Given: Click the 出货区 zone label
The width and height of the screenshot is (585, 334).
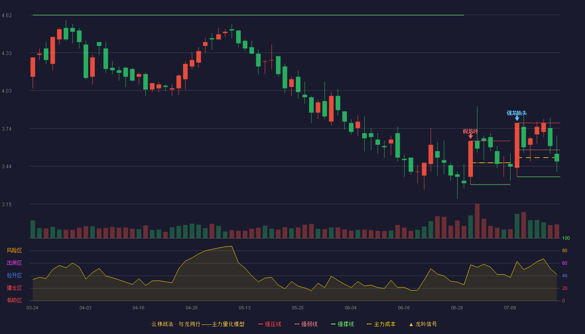Looking at the screenshot, I should click(x=14, y=263).
